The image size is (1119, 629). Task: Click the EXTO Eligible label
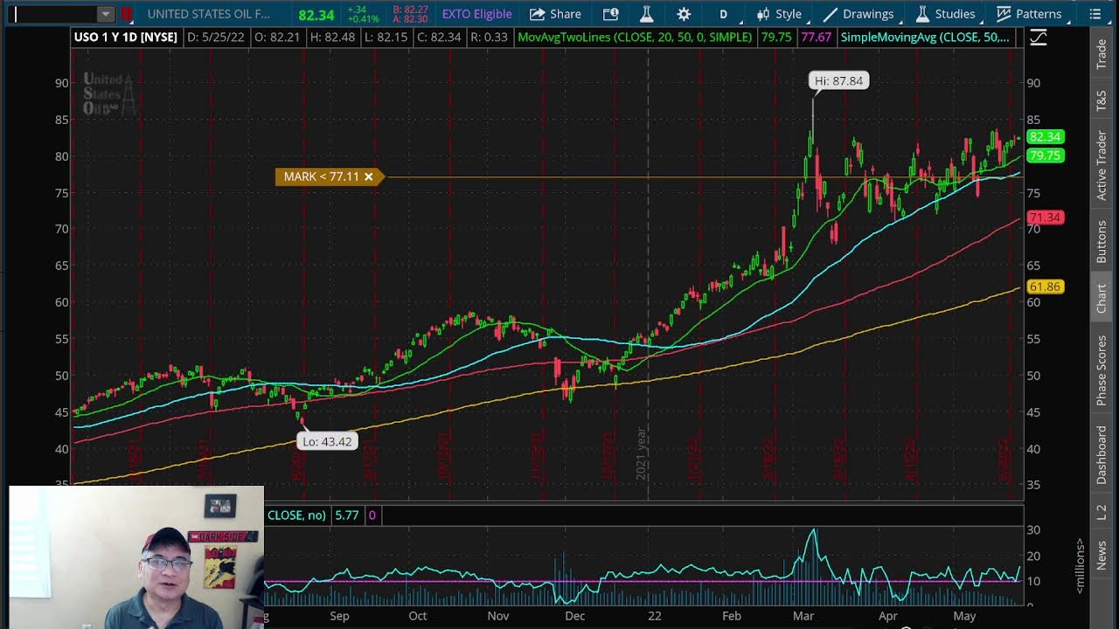click(x=476, y=14)
